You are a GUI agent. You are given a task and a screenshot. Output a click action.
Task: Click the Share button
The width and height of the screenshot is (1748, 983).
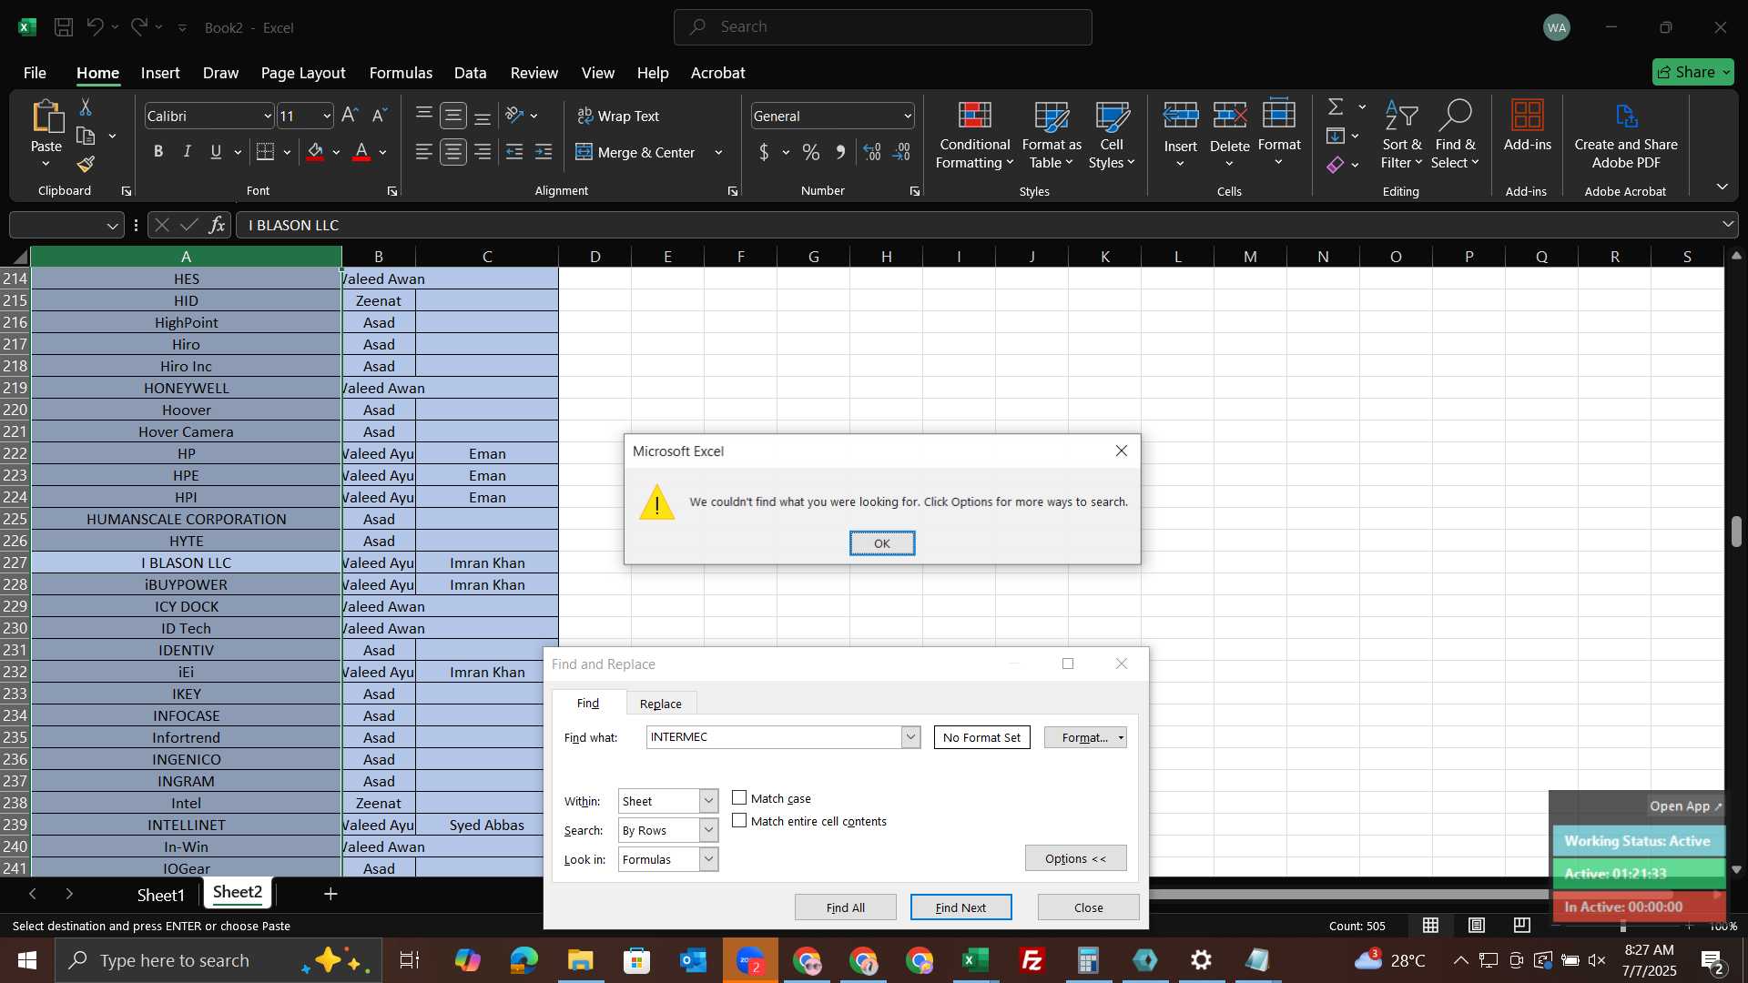click(1692, 72)
